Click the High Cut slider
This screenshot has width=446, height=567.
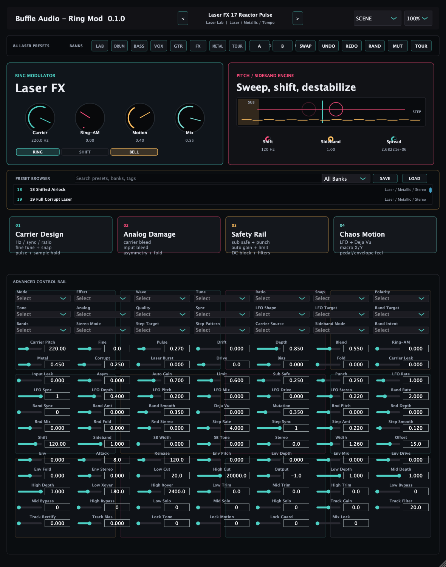coord(209,476)
